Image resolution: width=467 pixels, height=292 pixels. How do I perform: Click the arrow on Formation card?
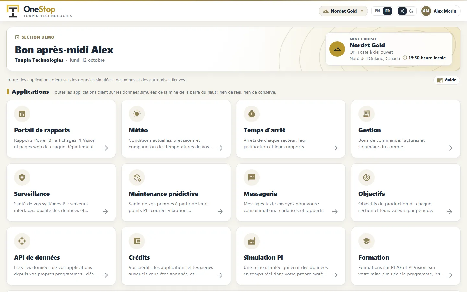click(450, 275)
